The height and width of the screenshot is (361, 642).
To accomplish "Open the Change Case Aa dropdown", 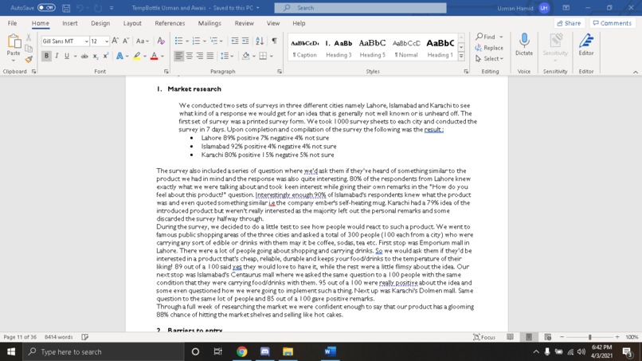I will click(142, 41).
